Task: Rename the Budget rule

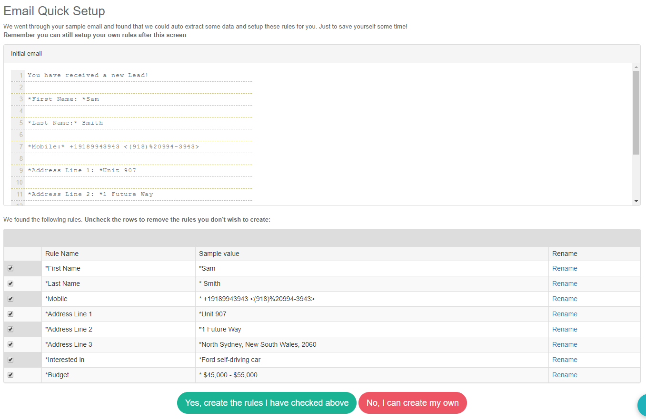Action: tap(565, 375)
